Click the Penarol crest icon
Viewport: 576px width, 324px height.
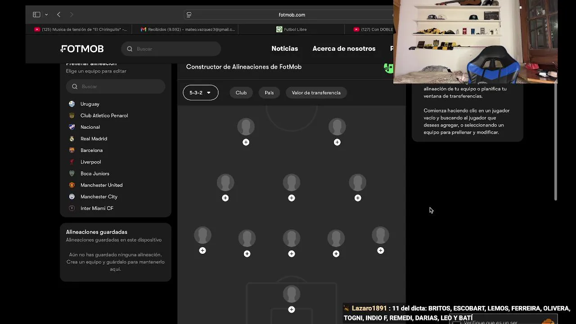point(72,116)
